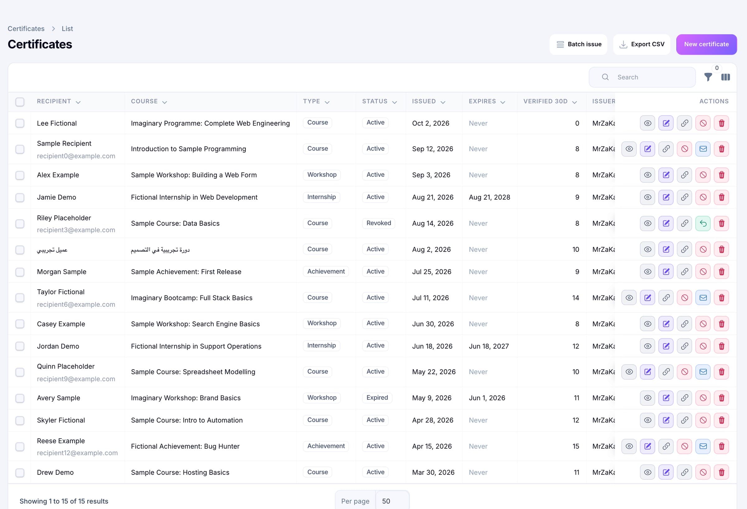Screen dimensions: 747x509
Task: Sort by Recipient column
Action: click(59, 101)
